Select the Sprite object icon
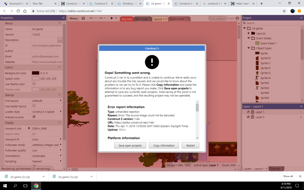Image resolution: width=304 pixels, height=190 pixels. pyautogui.click(x=257, y=53)
